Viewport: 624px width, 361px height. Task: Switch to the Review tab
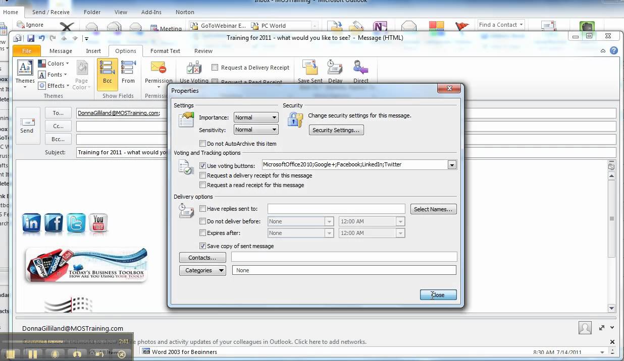point(203,51)
